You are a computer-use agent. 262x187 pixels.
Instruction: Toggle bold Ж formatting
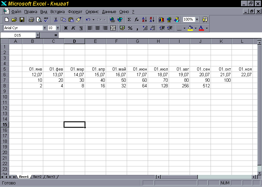pos(66,28)
